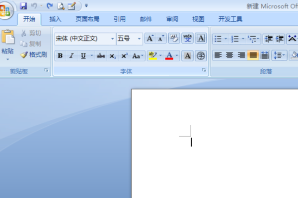
Task: Open Print Preview from Quick Access toolbar
Action: pos(61,6)
